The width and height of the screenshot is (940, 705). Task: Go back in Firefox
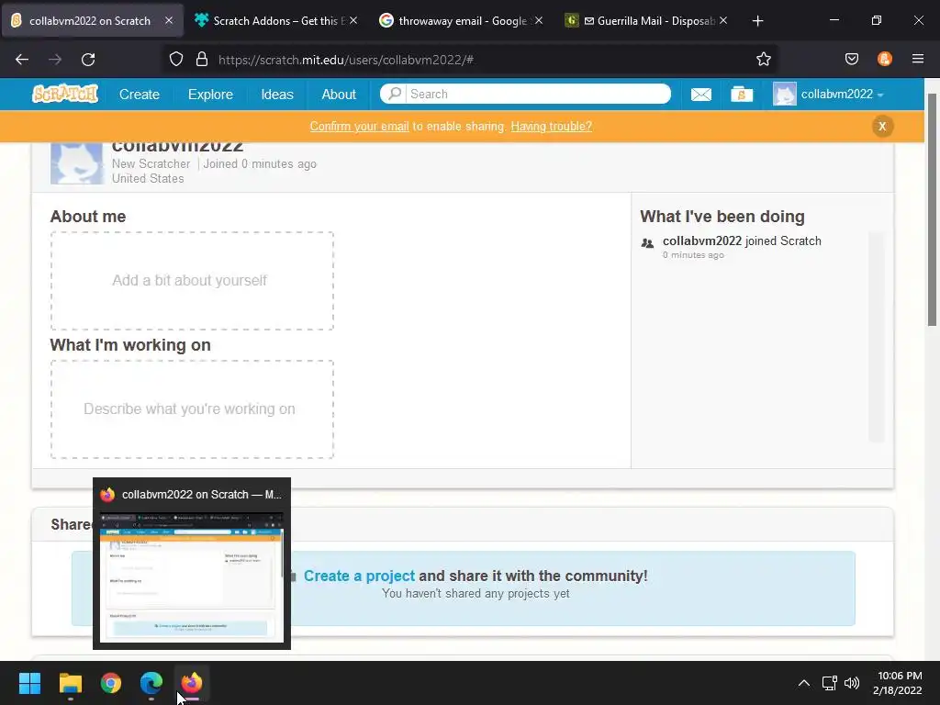pos(22,60)
